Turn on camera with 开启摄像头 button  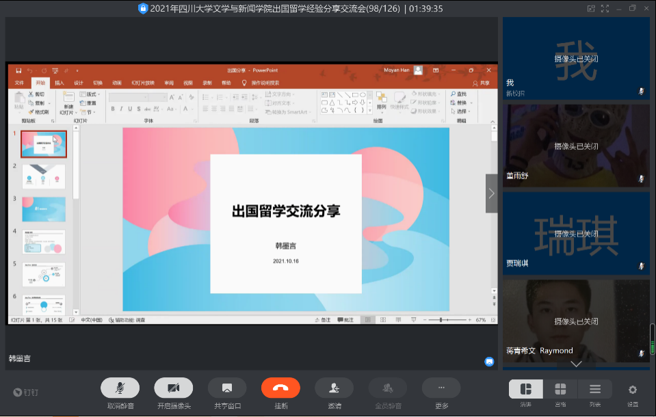pyautogui.click(x=173, y=388)
